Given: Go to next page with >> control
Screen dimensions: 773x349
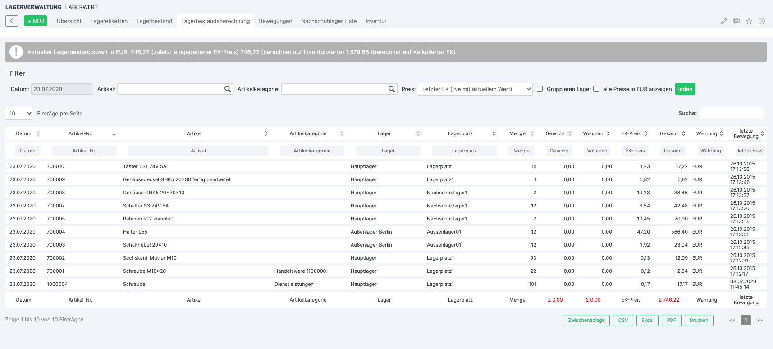Looking at the screenshot, I should coord(759,321).
